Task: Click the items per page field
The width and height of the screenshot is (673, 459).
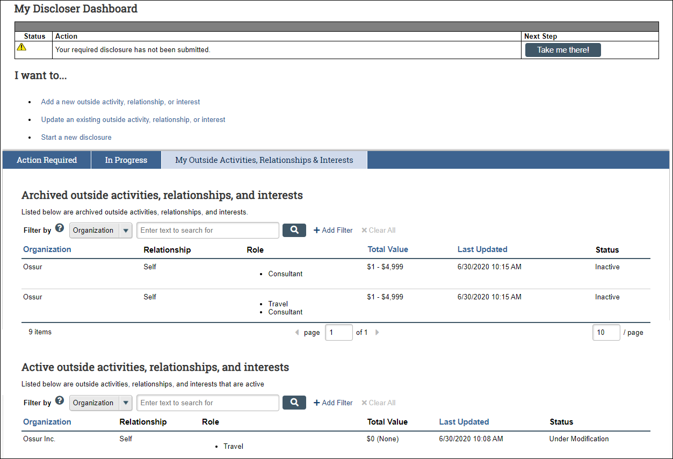Action: coord(606,332)
